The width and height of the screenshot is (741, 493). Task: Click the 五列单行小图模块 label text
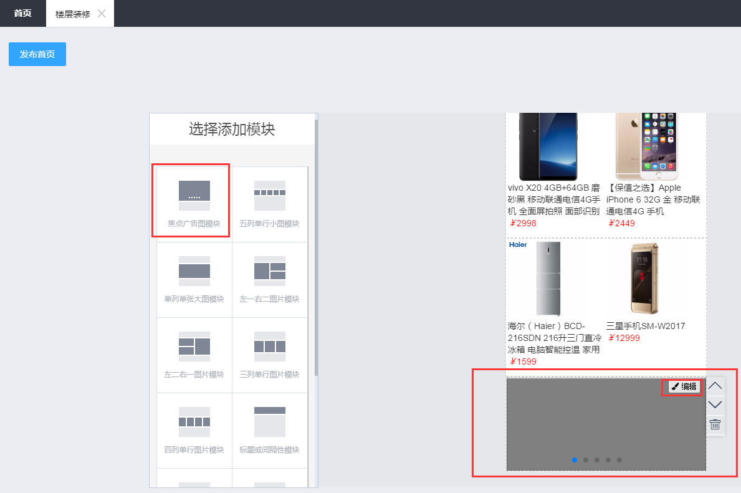(269, 224)
